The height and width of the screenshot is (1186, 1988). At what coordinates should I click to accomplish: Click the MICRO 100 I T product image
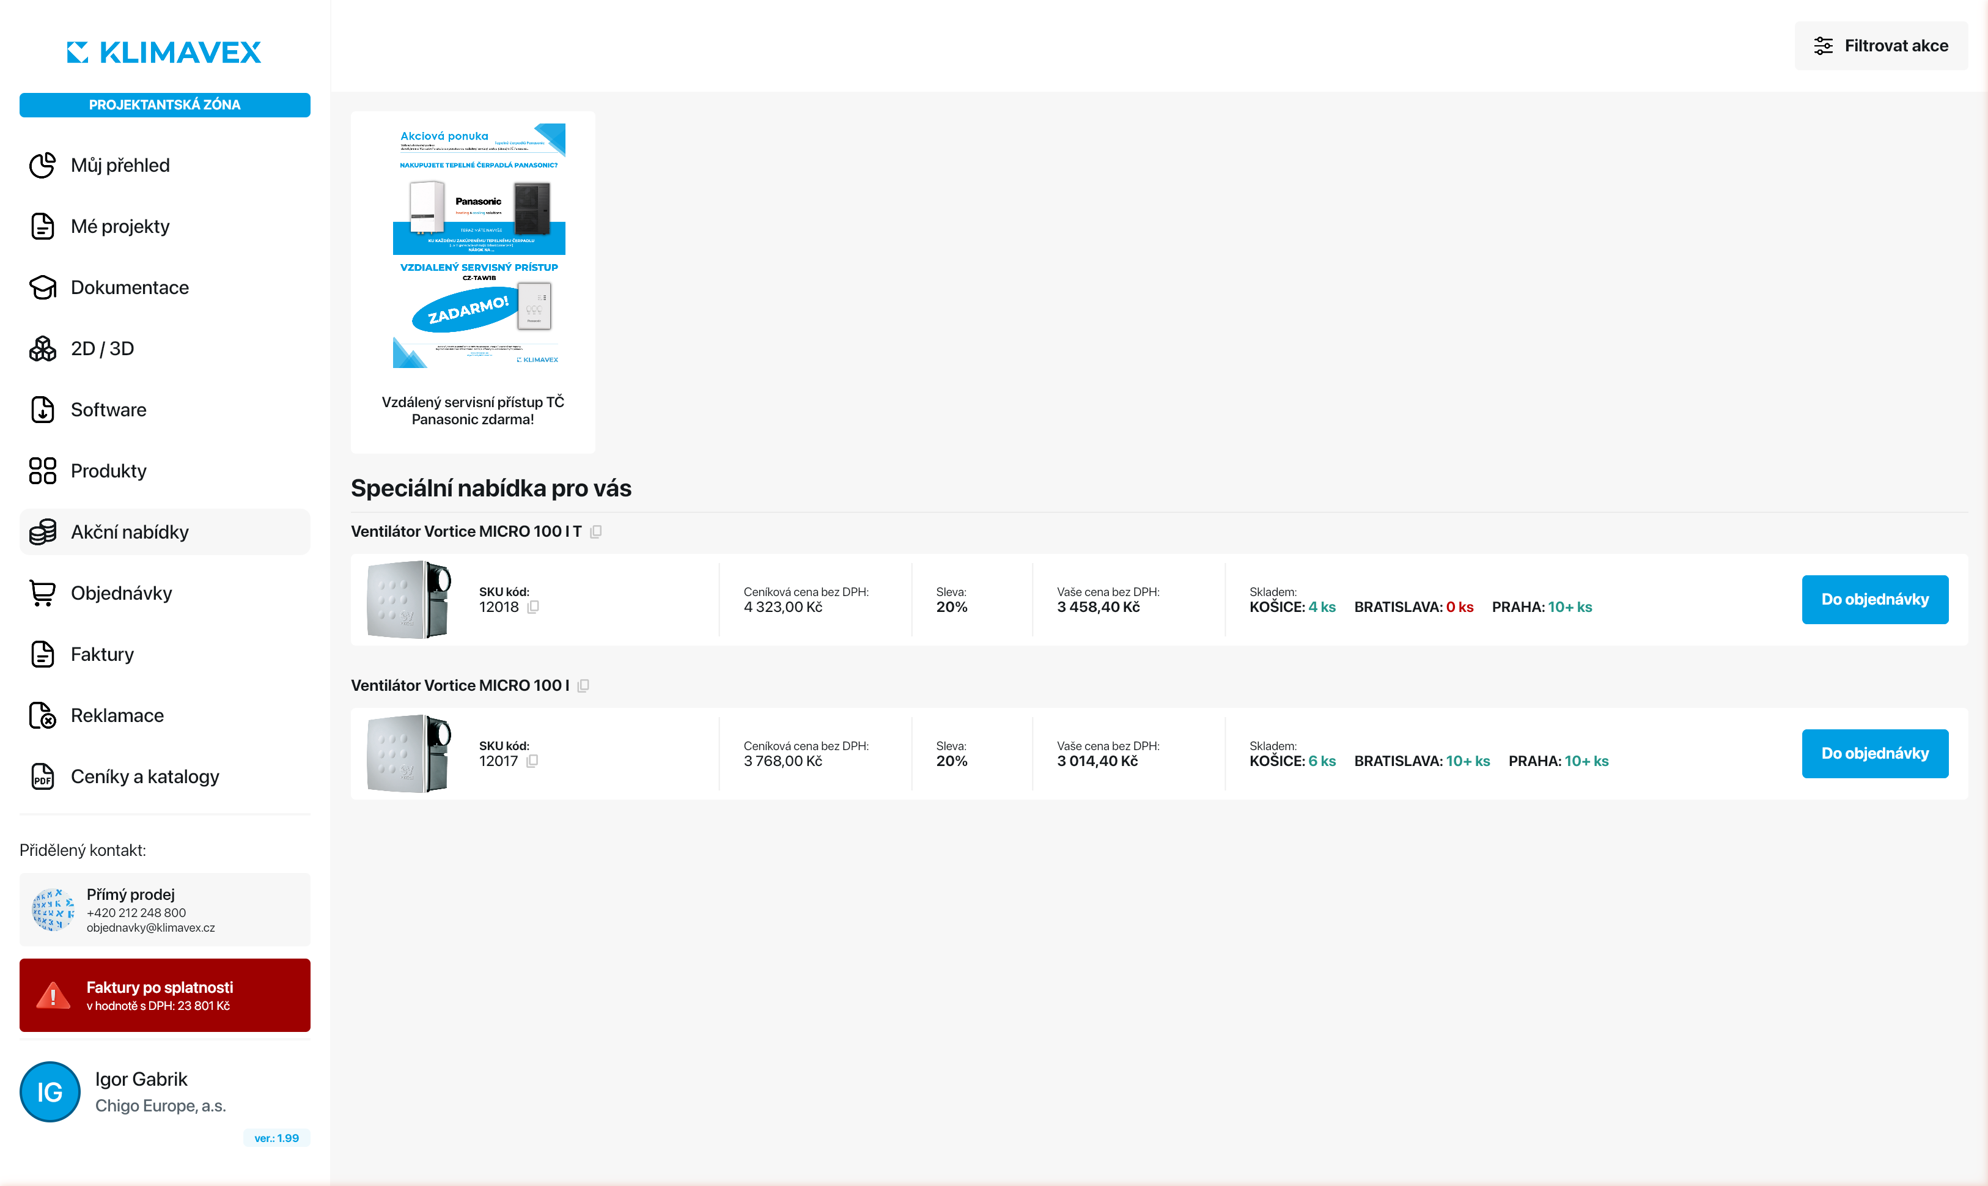coord(409,599)
